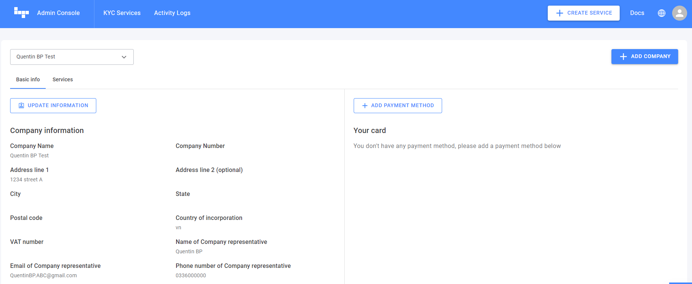Screen dimensions: 692x284
Task: Click the country value vn
Action: (178, 227)
